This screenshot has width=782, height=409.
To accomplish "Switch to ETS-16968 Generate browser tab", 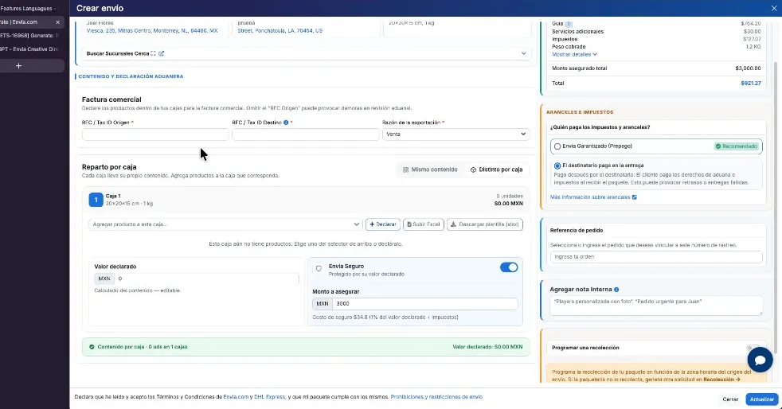I will tap(29, 35).
